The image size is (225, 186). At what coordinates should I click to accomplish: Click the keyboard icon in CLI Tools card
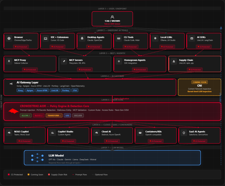pos(119,38)
